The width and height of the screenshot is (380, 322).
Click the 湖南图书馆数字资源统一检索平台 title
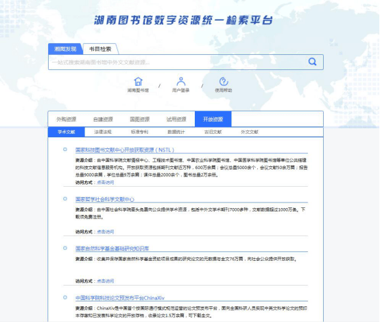183,20
